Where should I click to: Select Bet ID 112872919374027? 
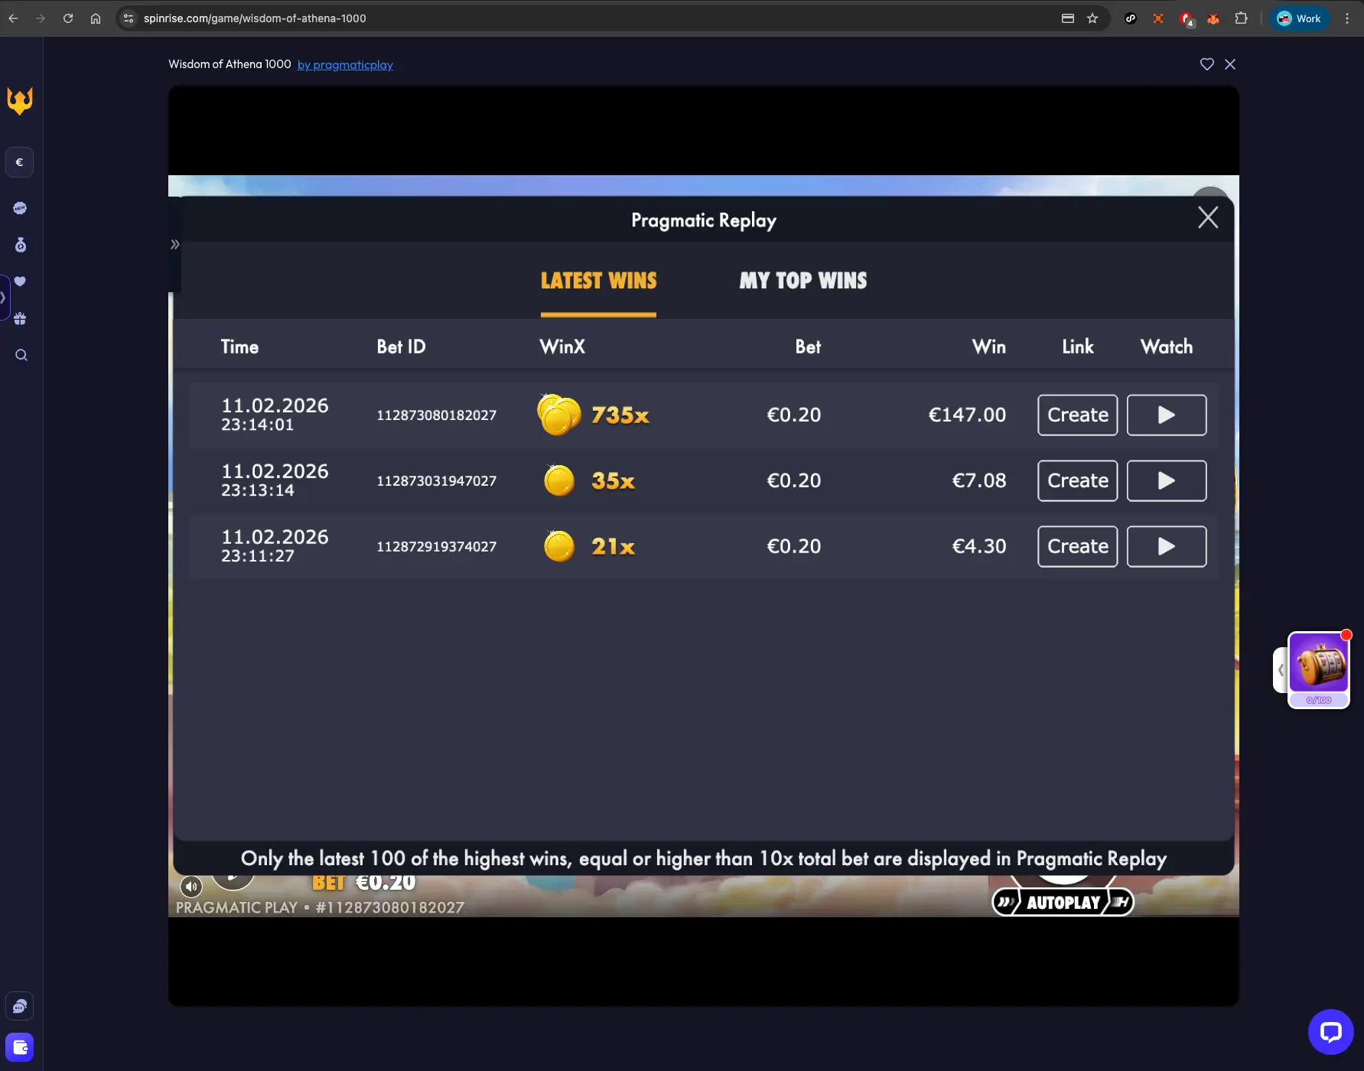(x=436, y=547)
